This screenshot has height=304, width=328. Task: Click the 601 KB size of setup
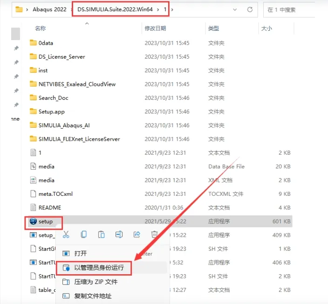click(x=281, y=221)
